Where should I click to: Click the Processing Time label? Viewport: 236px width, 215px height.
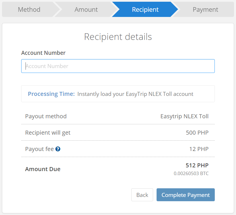(x=51, y=94)
